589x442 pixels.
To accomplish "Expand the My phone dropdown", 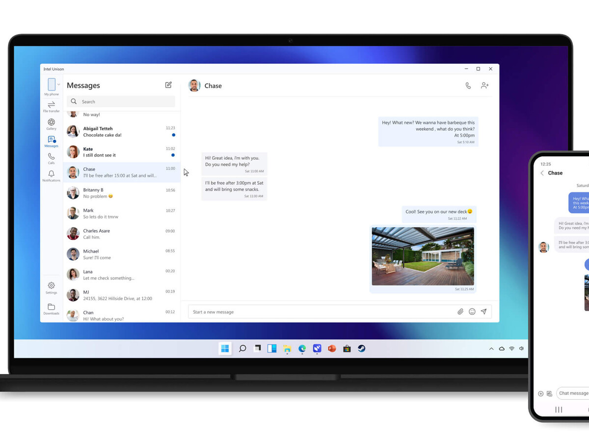I will point(58,84).
